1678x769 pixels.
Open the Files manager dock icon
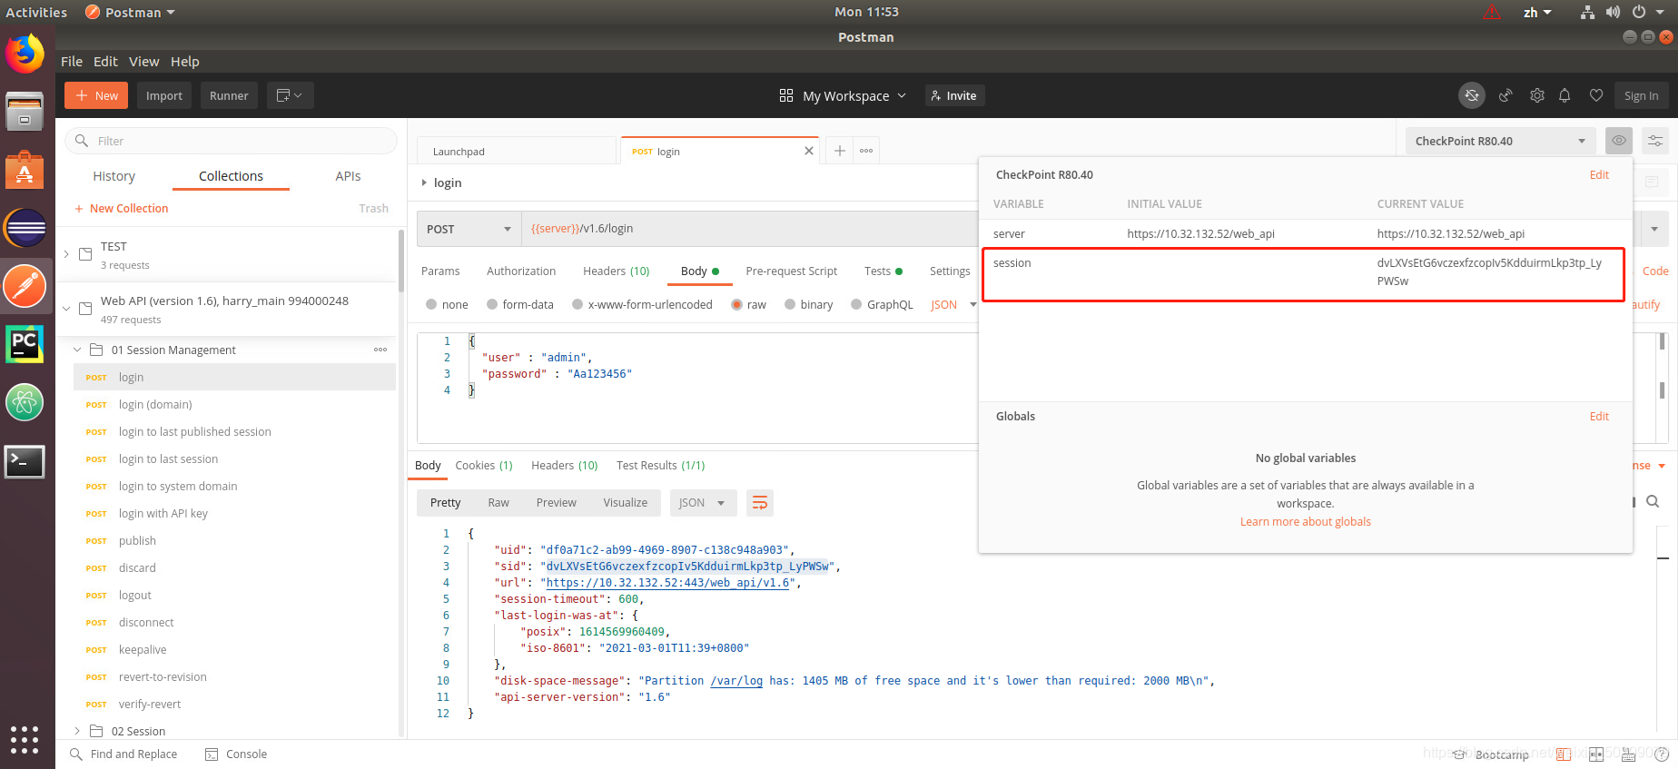25,112
